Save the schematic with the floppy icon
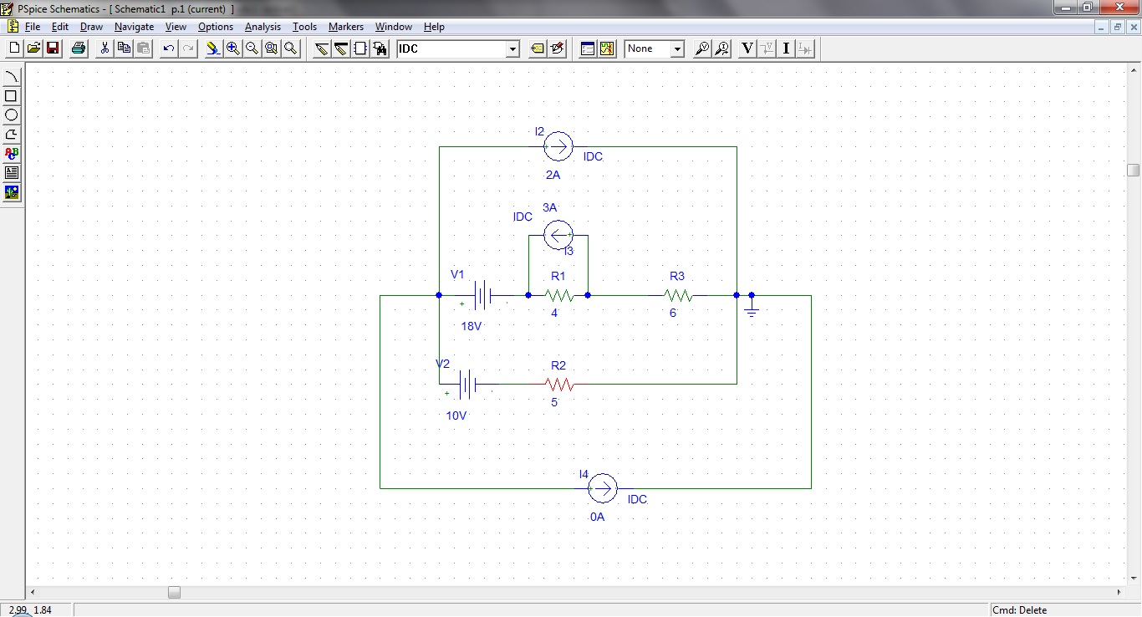The image size is (1142, 617). click(x=53, y=48)
